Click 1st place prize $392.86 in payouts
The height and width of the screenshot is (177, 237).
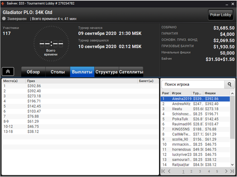(34, 86)
